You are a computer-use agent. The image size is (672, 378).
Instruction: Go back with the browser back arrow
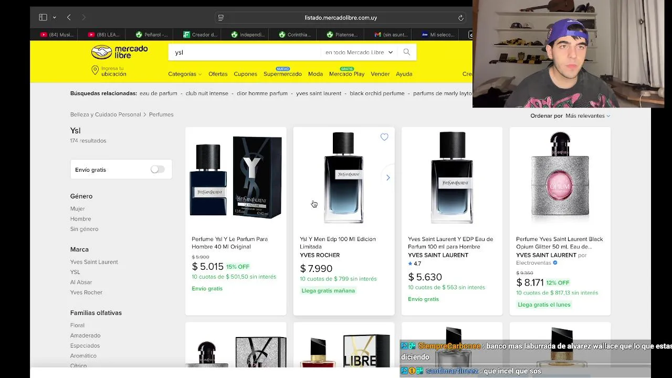pos(69,17)
